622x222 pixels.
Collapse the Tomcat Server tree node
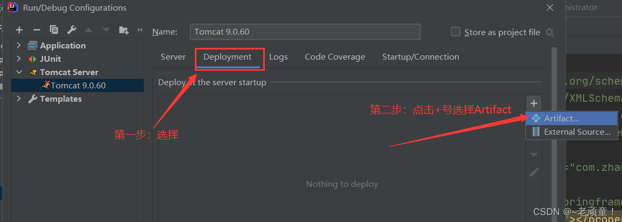click(x=19, y=72)
